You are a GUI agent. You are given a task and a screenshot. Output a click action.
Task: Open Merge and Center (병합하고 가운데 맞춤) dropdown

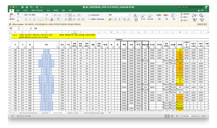click(105, 19)
